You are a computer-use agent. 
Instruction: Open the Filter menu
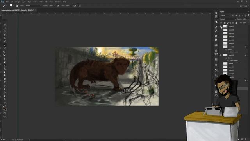pos(41,2)
